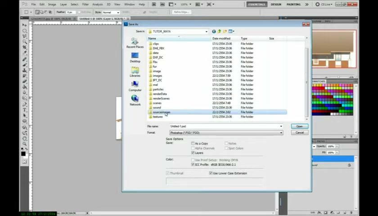
Task: Select the Type tool
Action: click(x=25, y=110)
